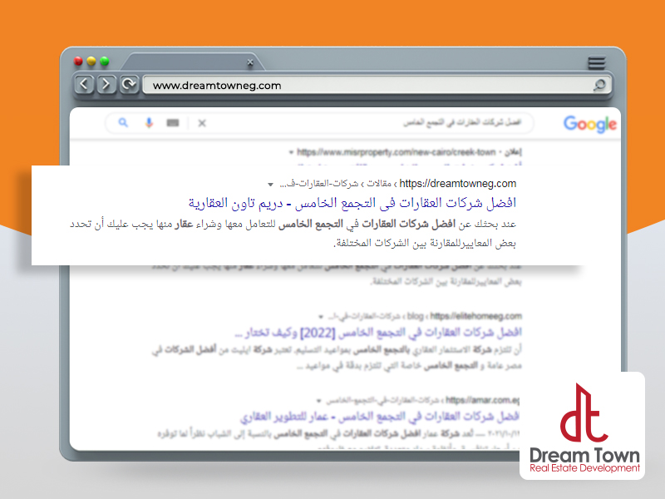Reload the page with the refresh icon
Image resolution: width=665 pixels, height=499 pixels.
click(x=129, y=85)
